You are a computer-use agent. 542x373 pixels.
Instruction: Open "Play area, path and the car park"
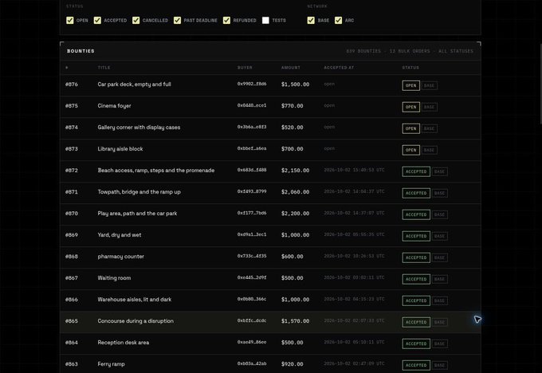[x=137, y=214]
